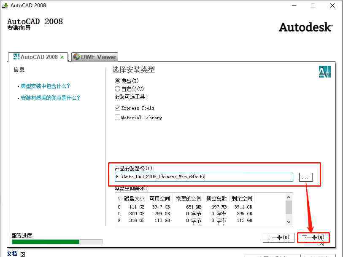Open the 安装材质库的优点是什么？ link

click(x=50, y=98)
